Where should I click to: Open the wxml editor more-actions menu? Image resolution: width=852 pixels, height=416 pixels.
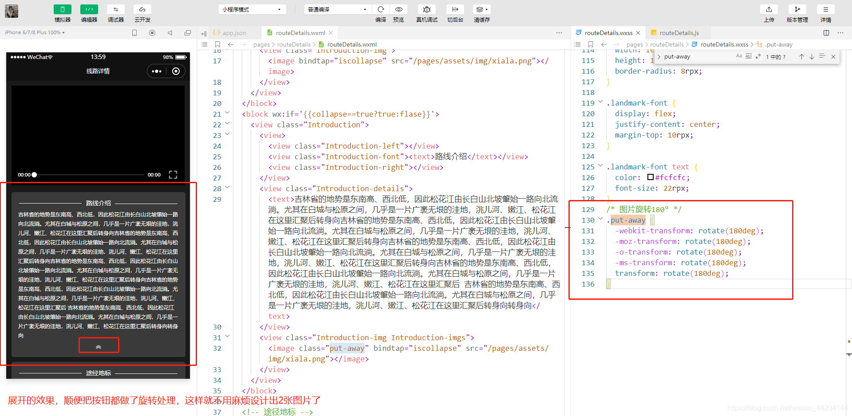(559, 33)
